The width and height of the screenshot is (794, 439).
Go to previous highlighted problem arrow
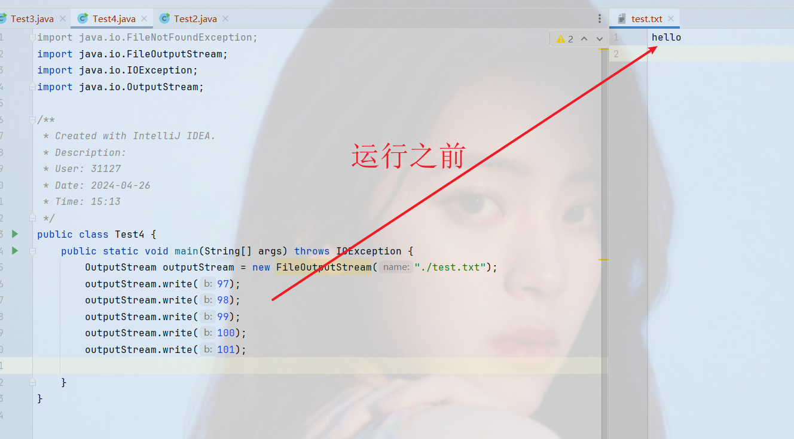click(584, 39)
